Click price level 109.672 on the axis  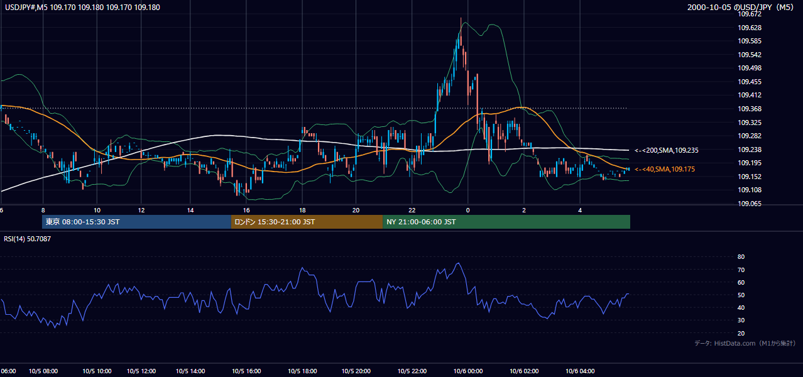pyautogui.click(x=751, y=14)
